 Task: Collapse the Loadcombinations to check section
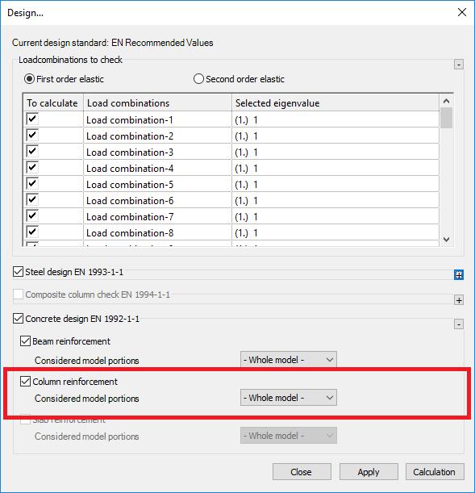[x=459, y=65]
